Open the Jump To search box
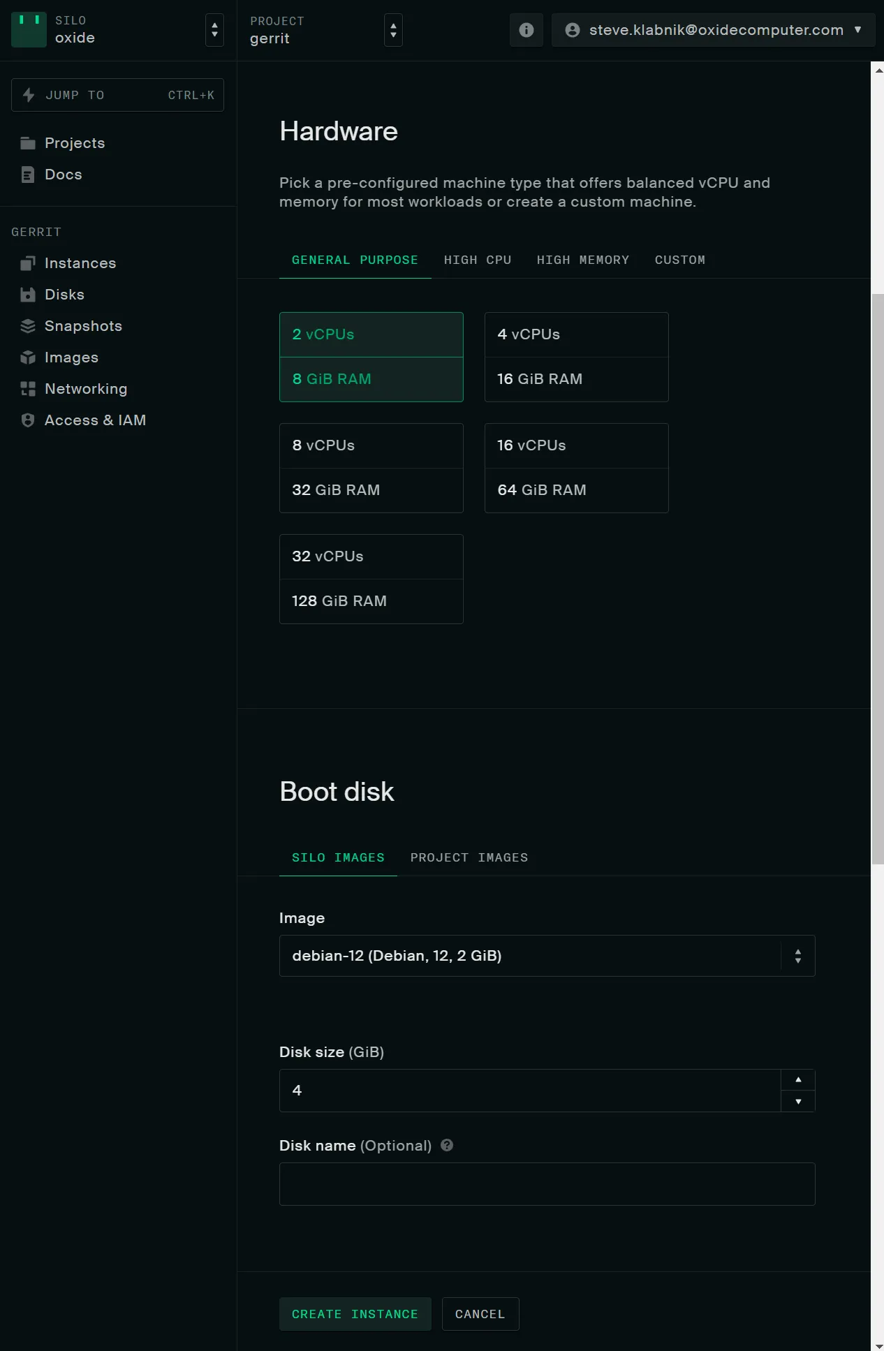Viewport: 884px width, 1351px height. pyautogui.click(x=117, y=95)
